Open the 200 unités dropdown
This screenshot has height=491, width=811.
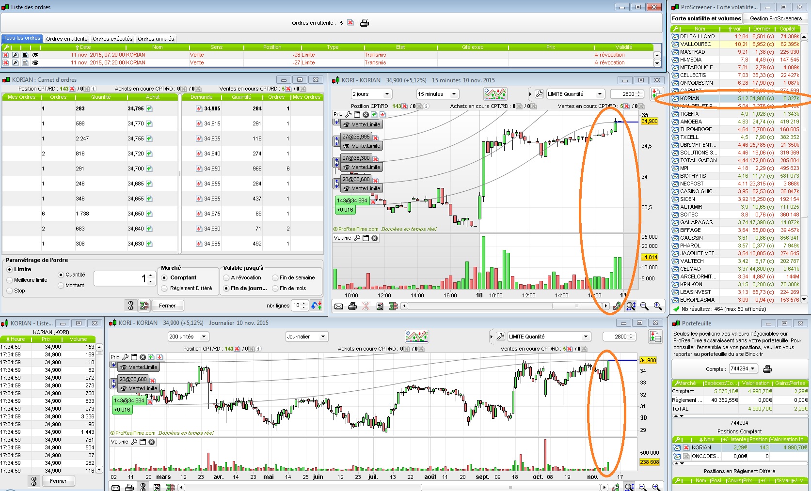click(188, 337)
